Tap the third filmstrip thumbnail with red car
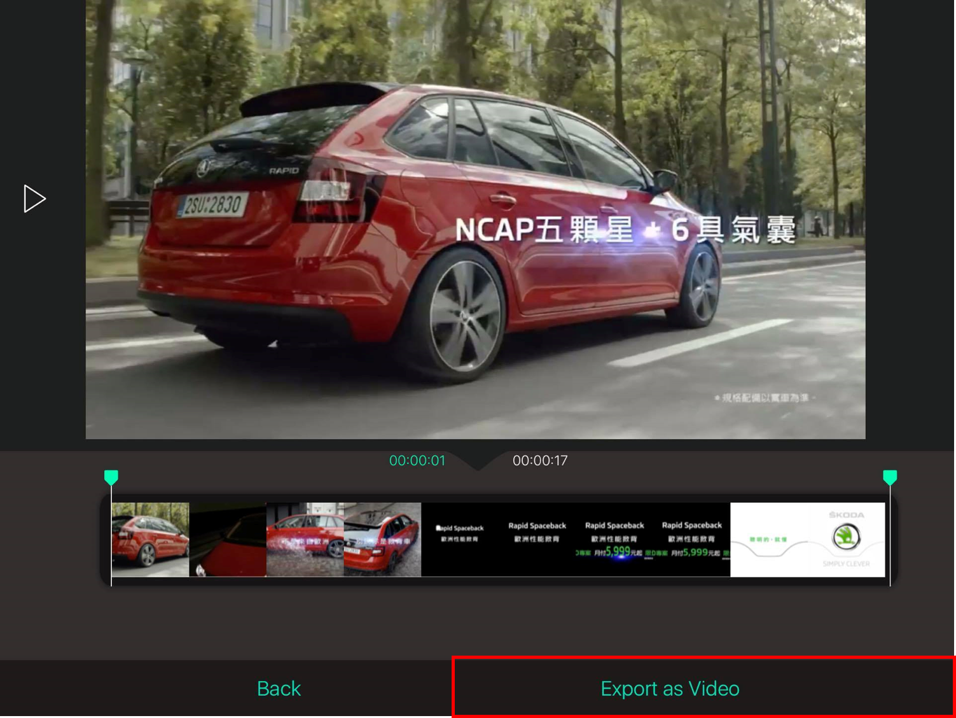 305,540
